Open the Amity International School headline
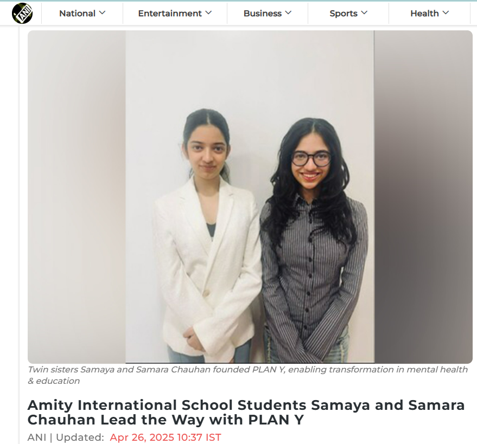 [x=246, y=413]
